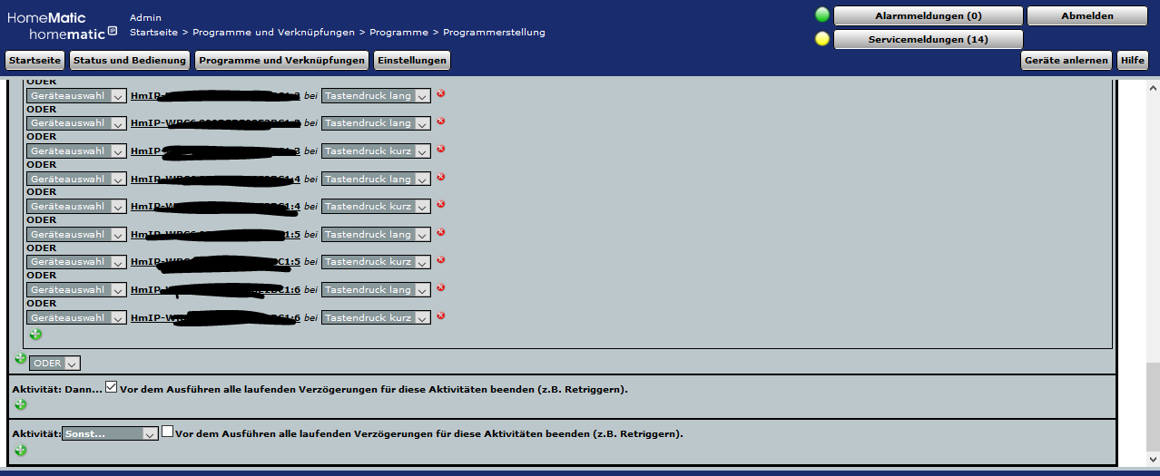Click green plus beside the ODER dropdown

[21, 358]
